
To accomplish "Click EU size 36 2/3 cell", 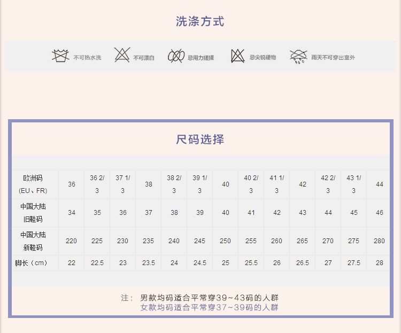I will click(x=97, y=184).
